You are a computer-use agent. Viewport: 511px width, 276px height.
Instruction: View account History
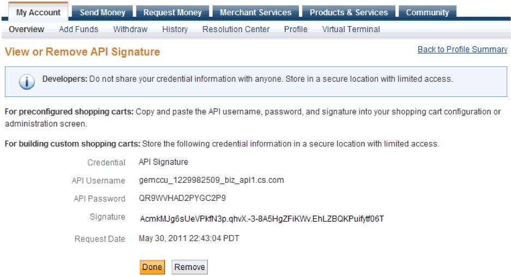click(175, 29)
